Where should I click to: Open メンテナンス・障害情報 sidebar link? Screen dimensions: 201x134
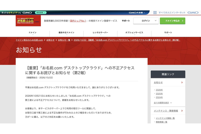pos(166,111)
